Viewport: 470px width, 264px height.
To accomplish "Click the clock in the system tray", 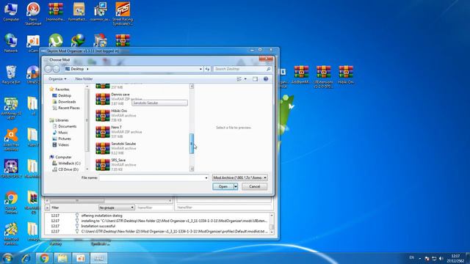I will 455,258.
